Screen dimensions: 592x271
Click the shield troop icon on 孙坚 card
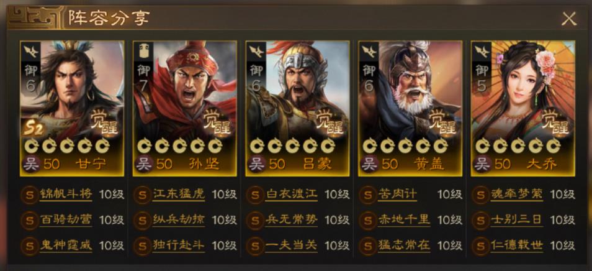point(143,52)
